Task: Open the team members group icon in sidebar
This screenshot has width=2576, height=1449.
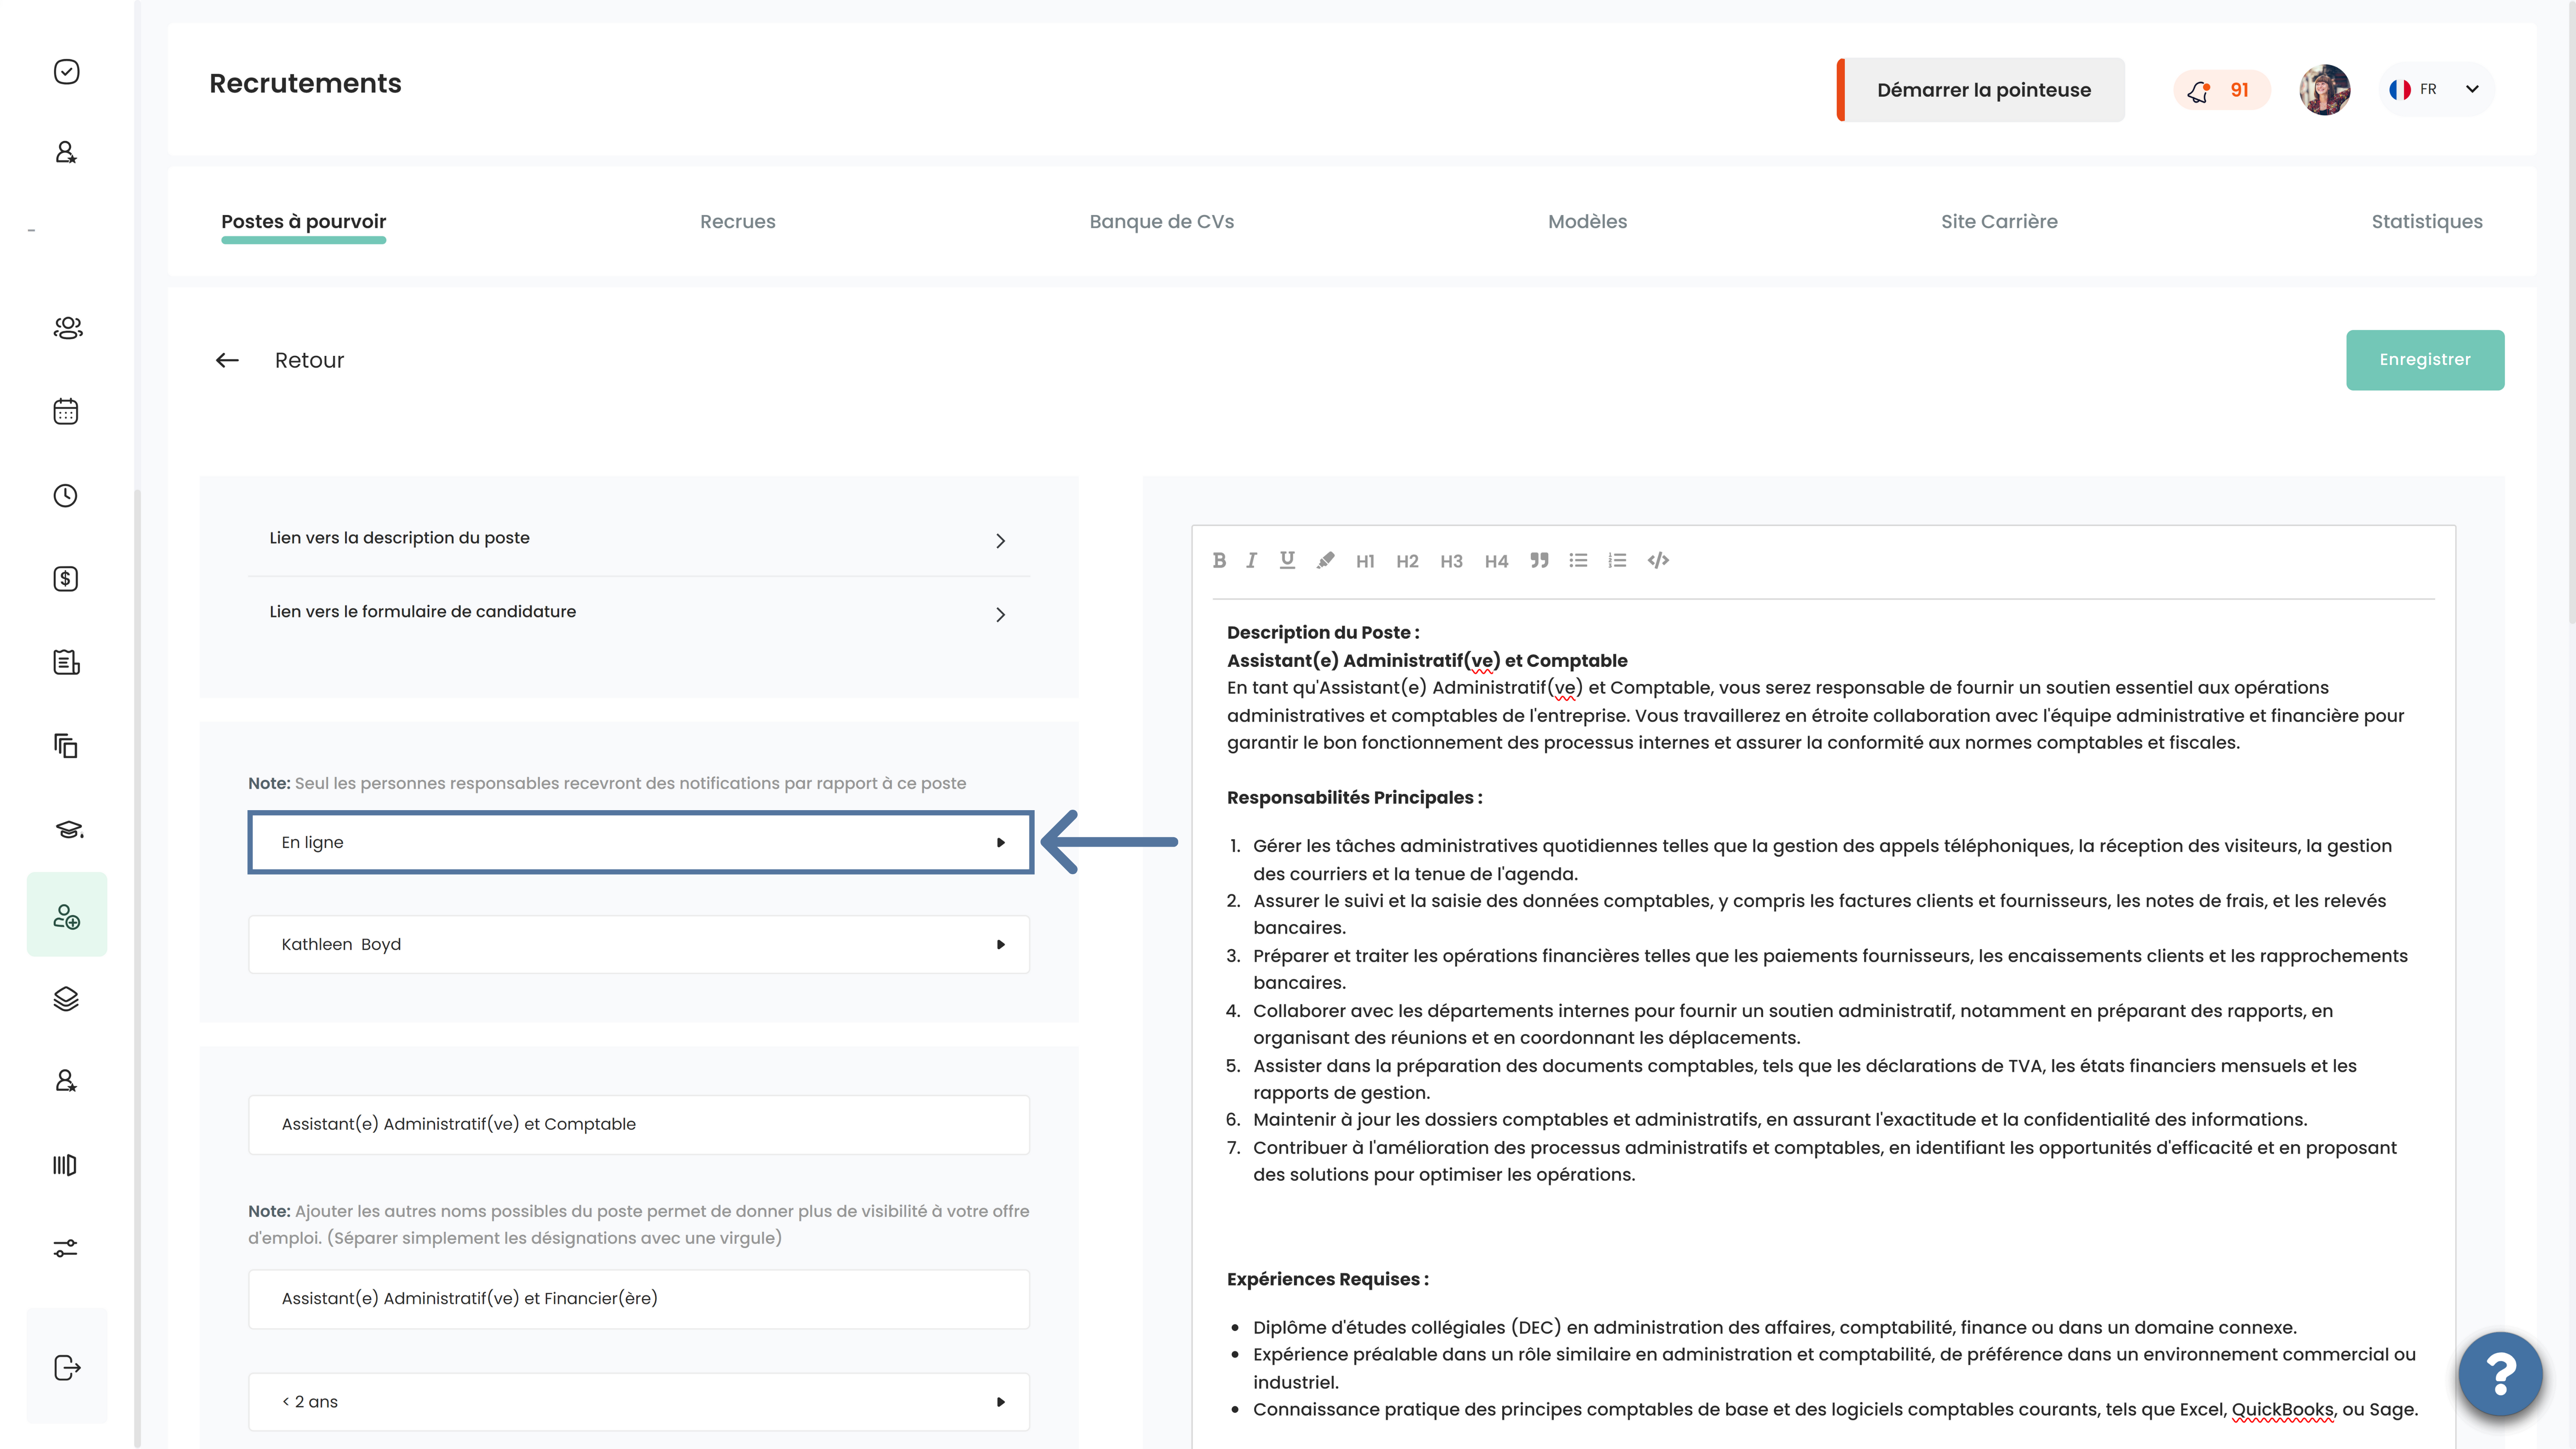Action: 67,327
